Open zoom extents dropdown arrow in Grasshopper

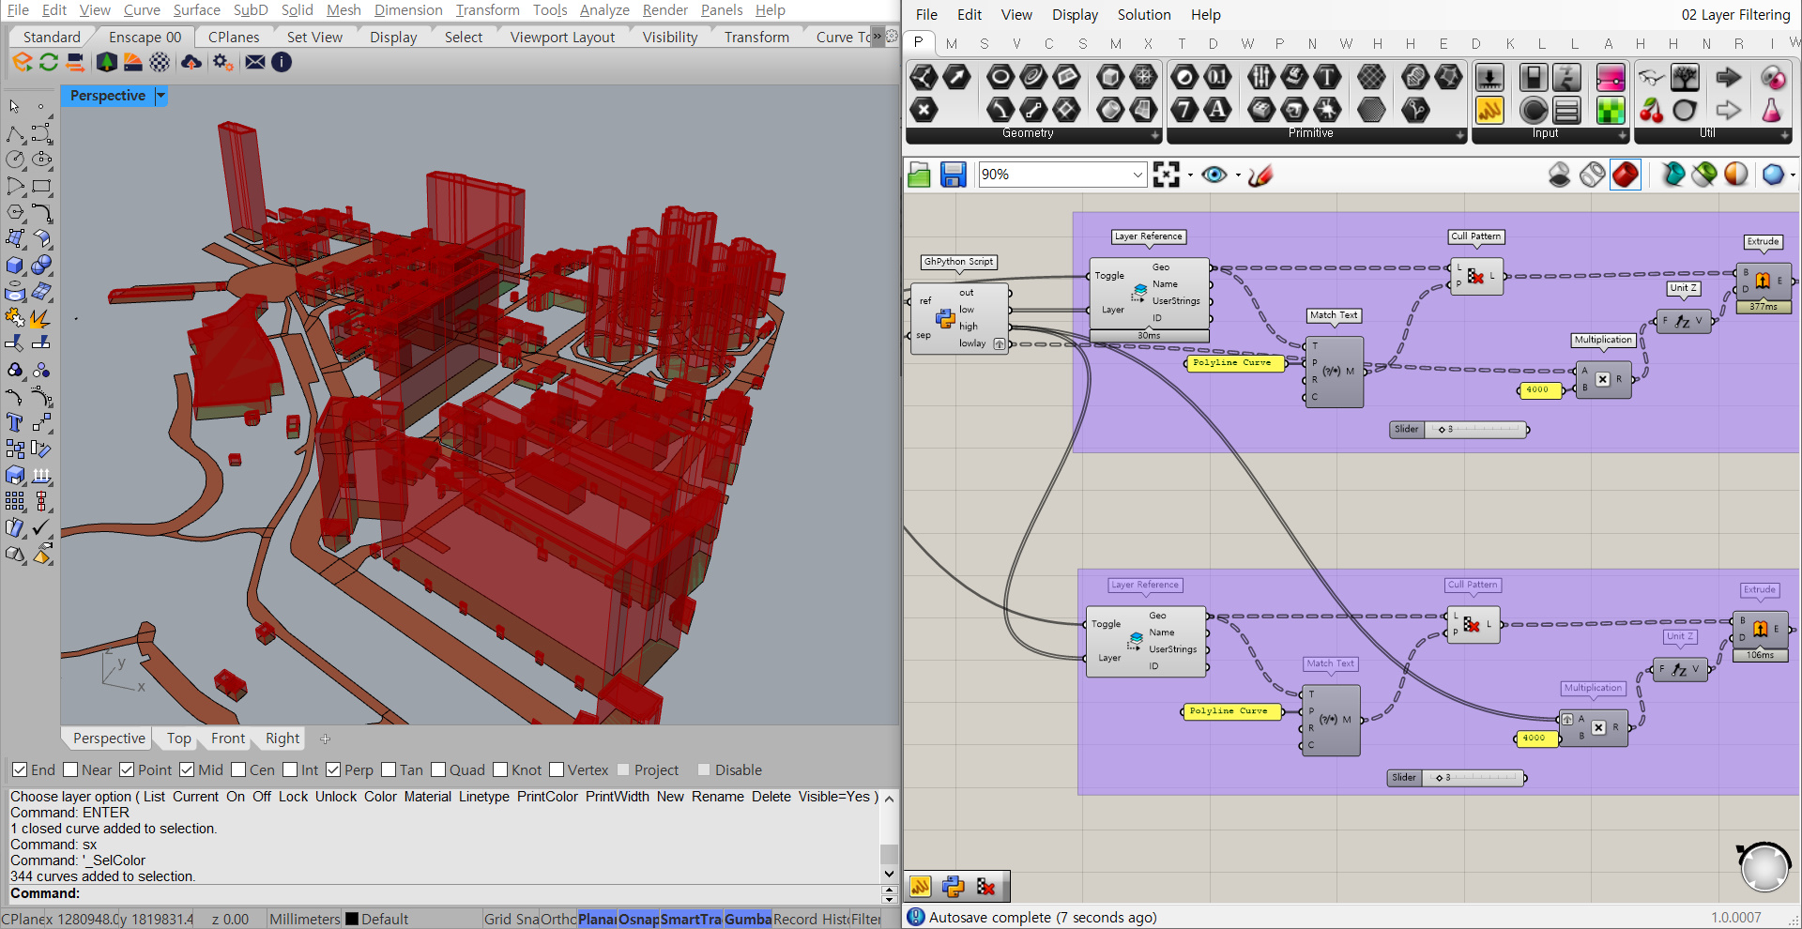click(x=1190, y=175)
